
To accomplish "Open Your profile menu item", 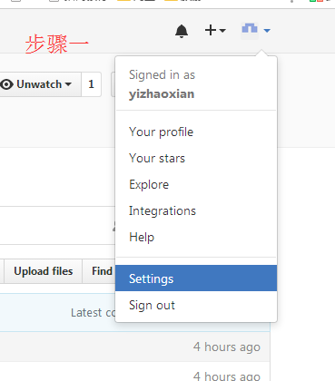I will (x=196, y=132).
